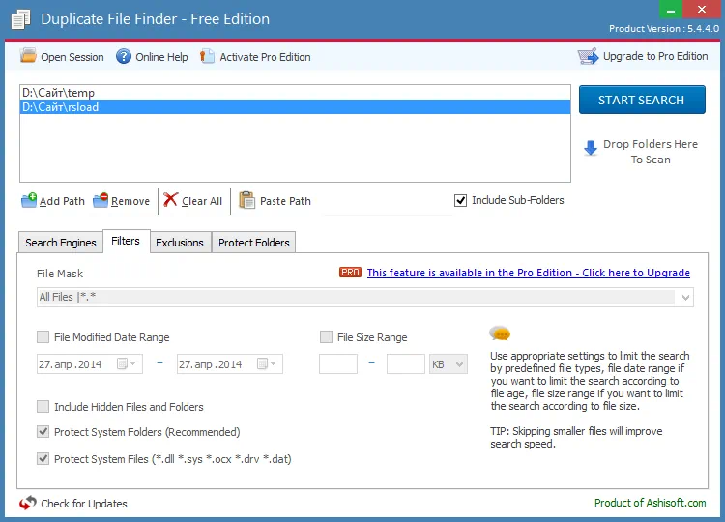The width and height of the screenshot is (725, 522).
Task: Select the D:\Сайт\temp path row
Action: coord(296,93)
